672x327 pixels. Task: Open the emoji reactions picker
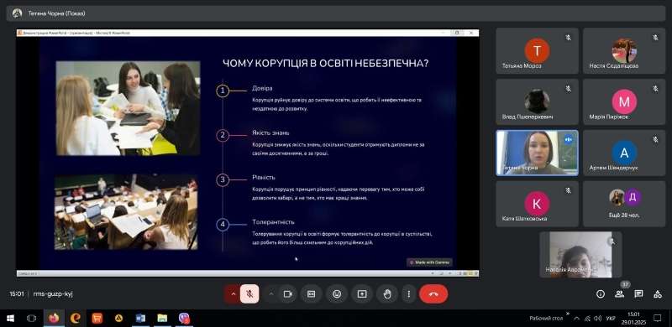pos(337,294)
